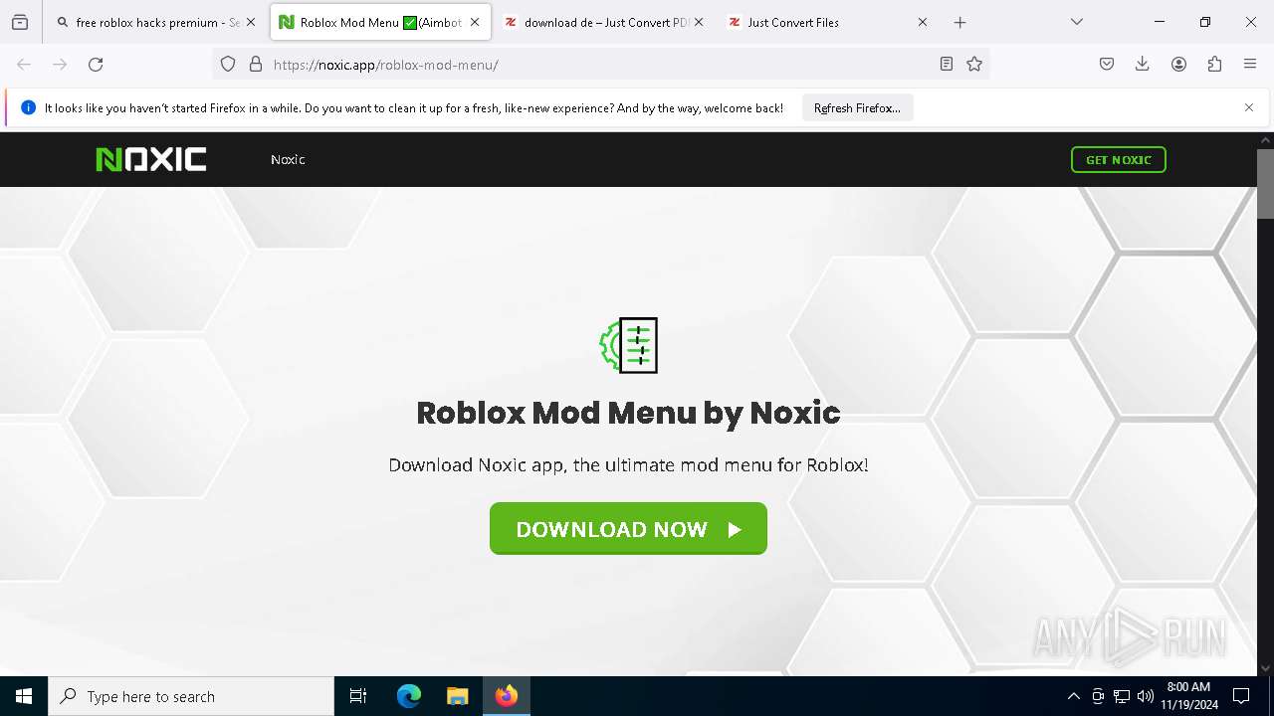Open the network status tray icon
The height and width of the screenshot is (716, 1274).
click(1122, 696)
